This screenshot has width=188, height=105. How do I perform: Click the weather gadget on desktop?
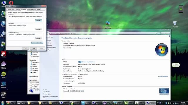(176, 65)
